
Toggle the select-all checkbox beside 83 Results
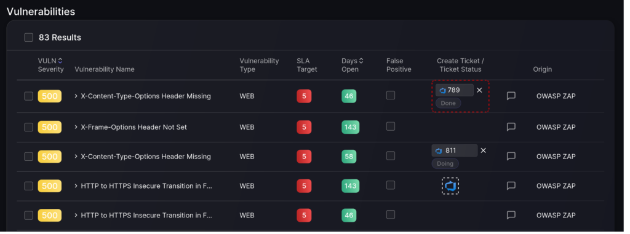pyautogui.click(x=28, y=37)
